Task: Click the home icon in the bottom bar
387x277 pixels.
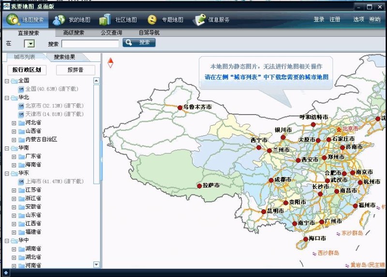Action: [6, 273]
